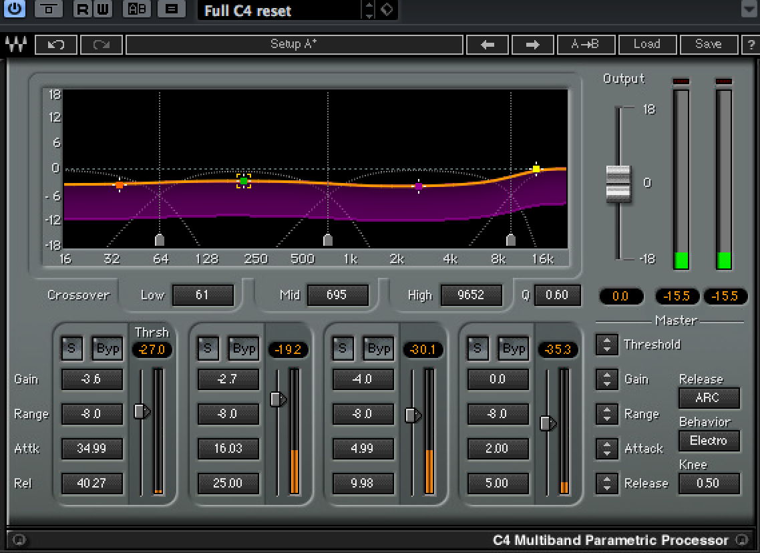Adjust Master Threshold with its arrow stepper
760x553 pixels.
click(x=607, y=345)
